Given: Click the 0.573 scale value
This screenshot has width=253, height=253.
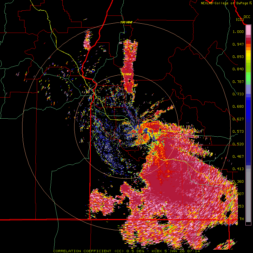Looking at the screenshot, I should 238,132.
